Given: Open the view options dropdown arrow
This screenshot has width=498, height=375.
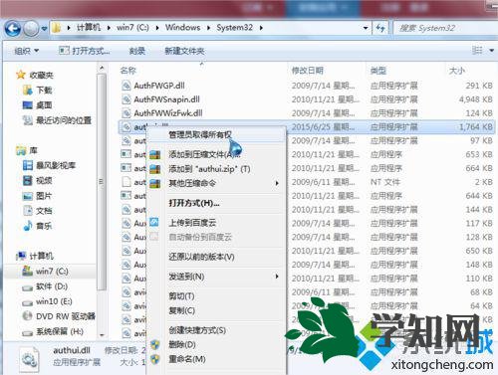Looking at the screenshot, I should click(491, 51).
